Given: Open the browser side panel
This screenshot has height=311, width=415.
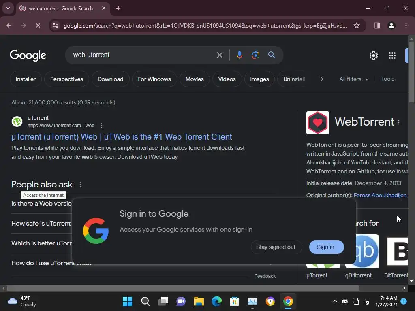Looking at the screenshot, I should point(376,26).
